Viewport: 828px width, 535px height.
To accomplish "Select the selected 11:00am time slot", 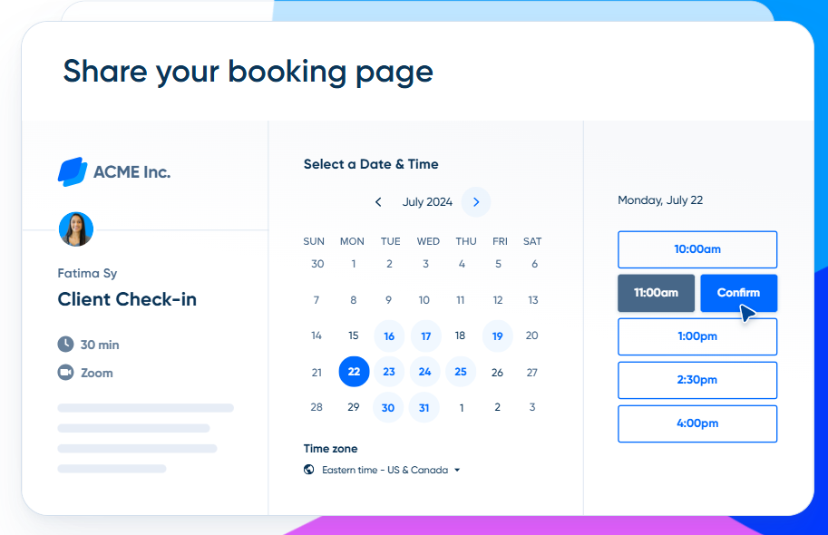I will click(657, 293).
